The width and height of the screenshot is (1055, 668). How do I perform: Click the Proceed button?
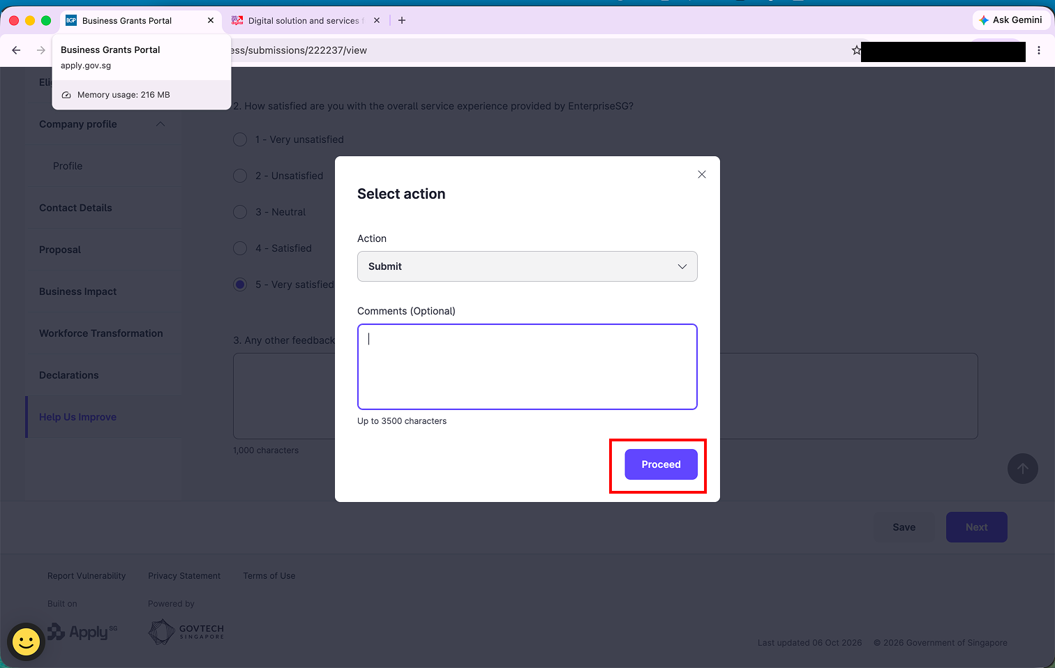click(x=661, y=464)
